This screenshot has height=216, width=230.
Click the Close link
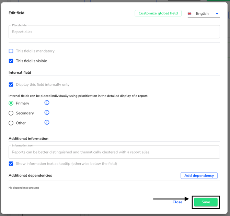pos(177,202)
